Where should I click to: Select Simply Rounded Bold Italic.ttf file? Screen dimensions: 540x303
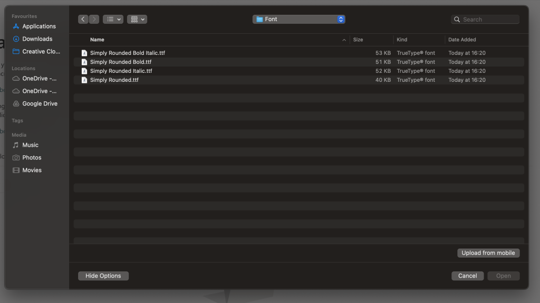coord(128,53)
